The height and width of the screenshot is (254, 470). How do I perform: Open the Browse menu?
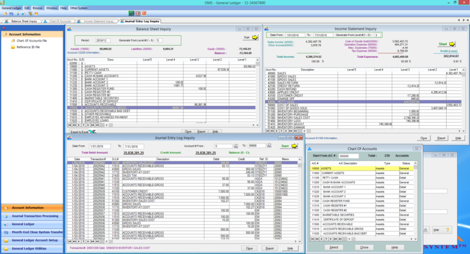tap(38, 8)
